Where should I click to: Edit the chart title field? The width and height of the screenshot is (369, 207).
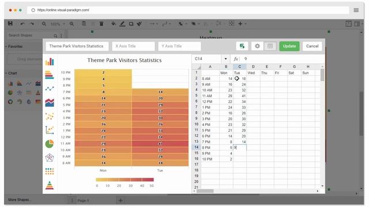(x=77, y=46)
